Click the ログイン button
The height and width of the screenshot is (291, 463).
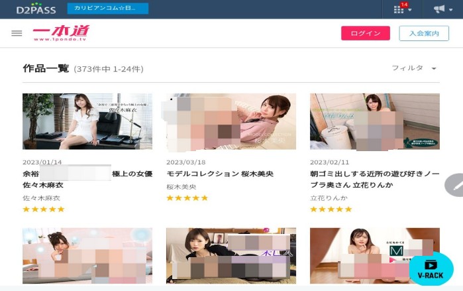coord(365,33)
